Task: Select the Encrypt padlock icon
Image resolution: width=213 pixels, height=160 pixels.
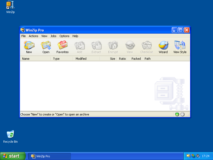Action: coord(113,46)
